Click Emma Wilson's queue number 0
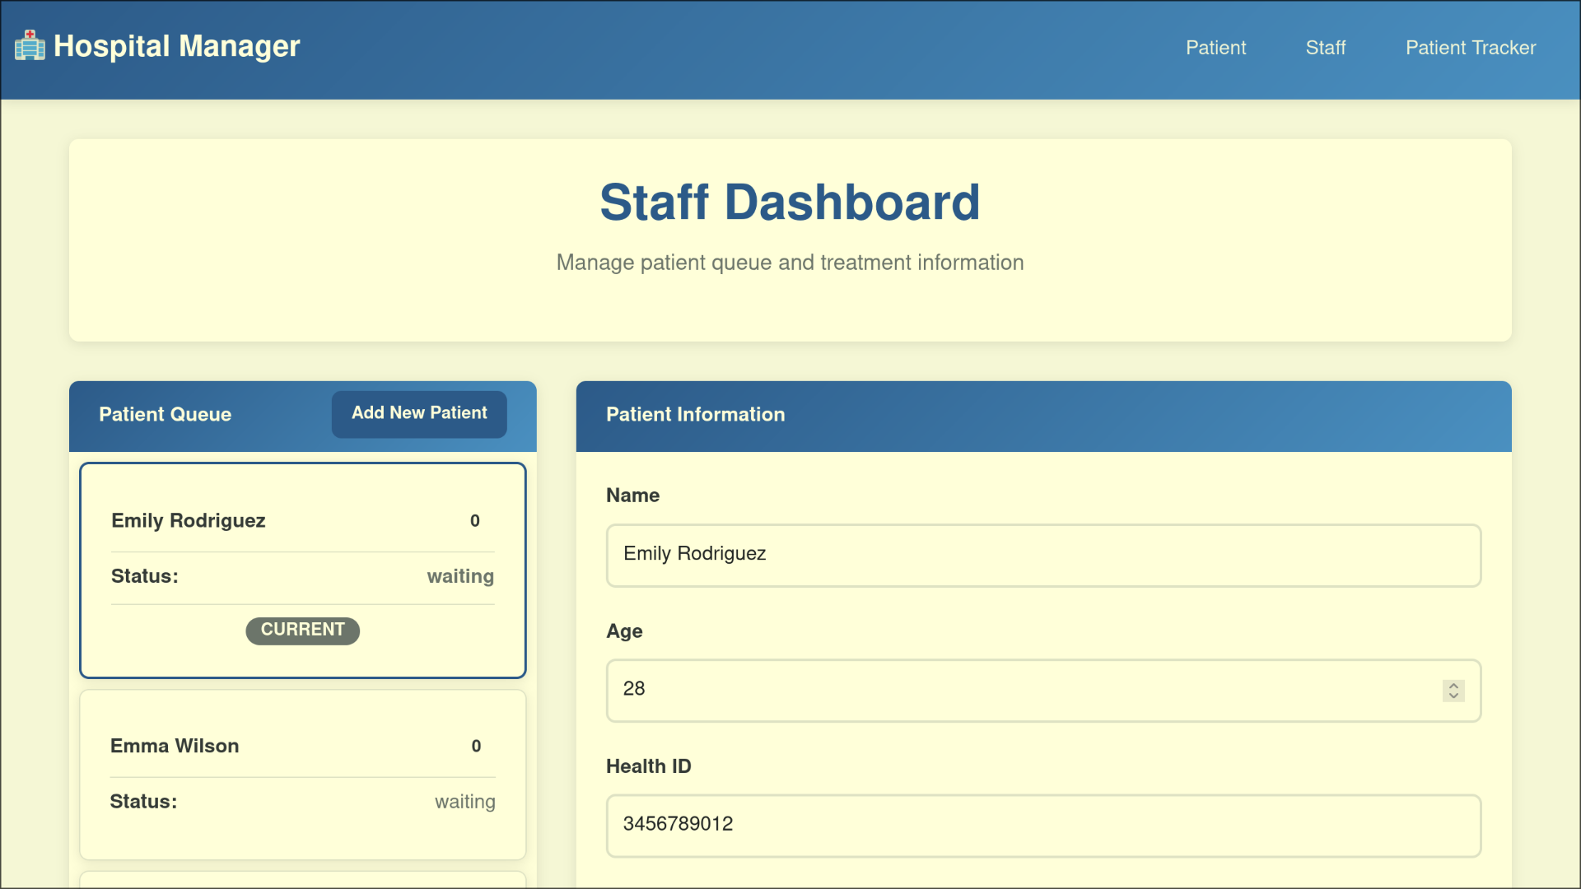 [x=476, y=746]
